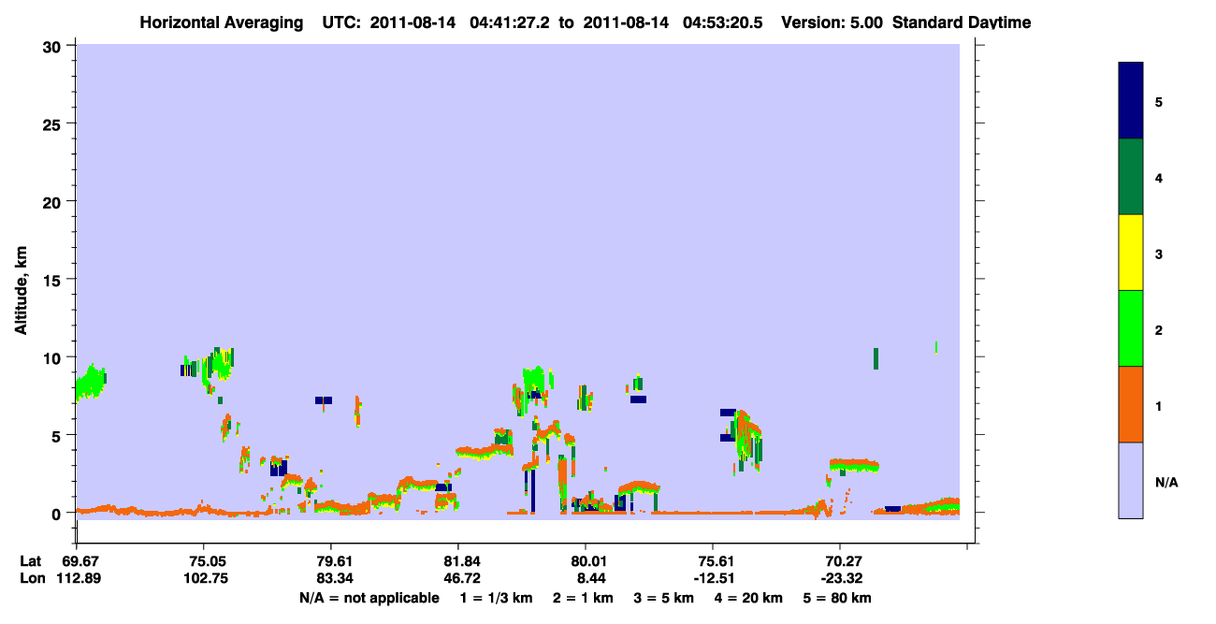Click the '3 = 5 km' legend note
This screenshot has width=1216, height=624.
click(664, 598)
